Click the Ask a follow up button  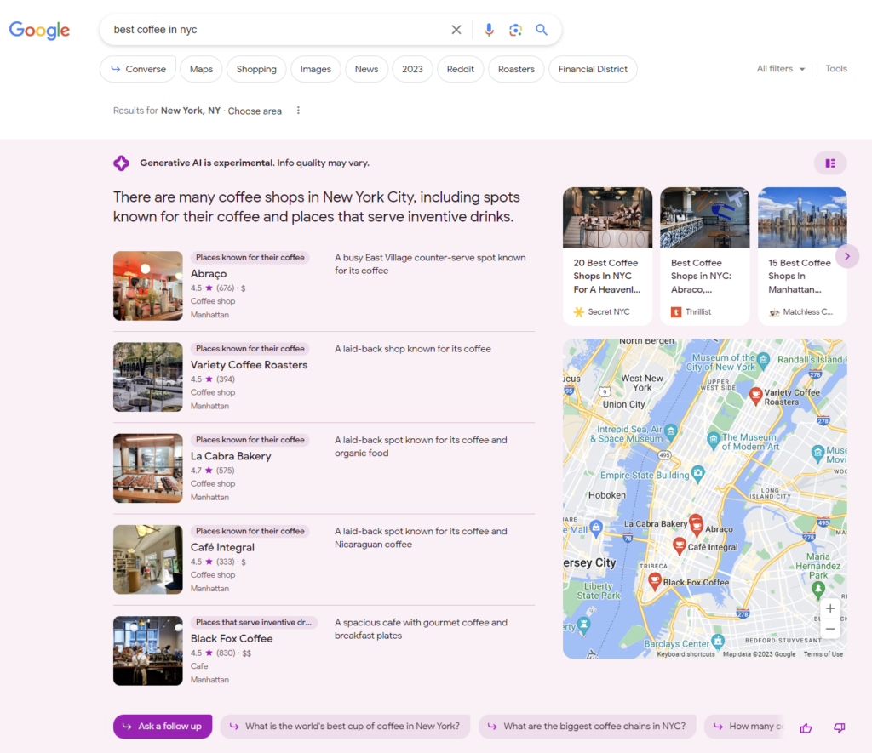click(x=163, y=727)
